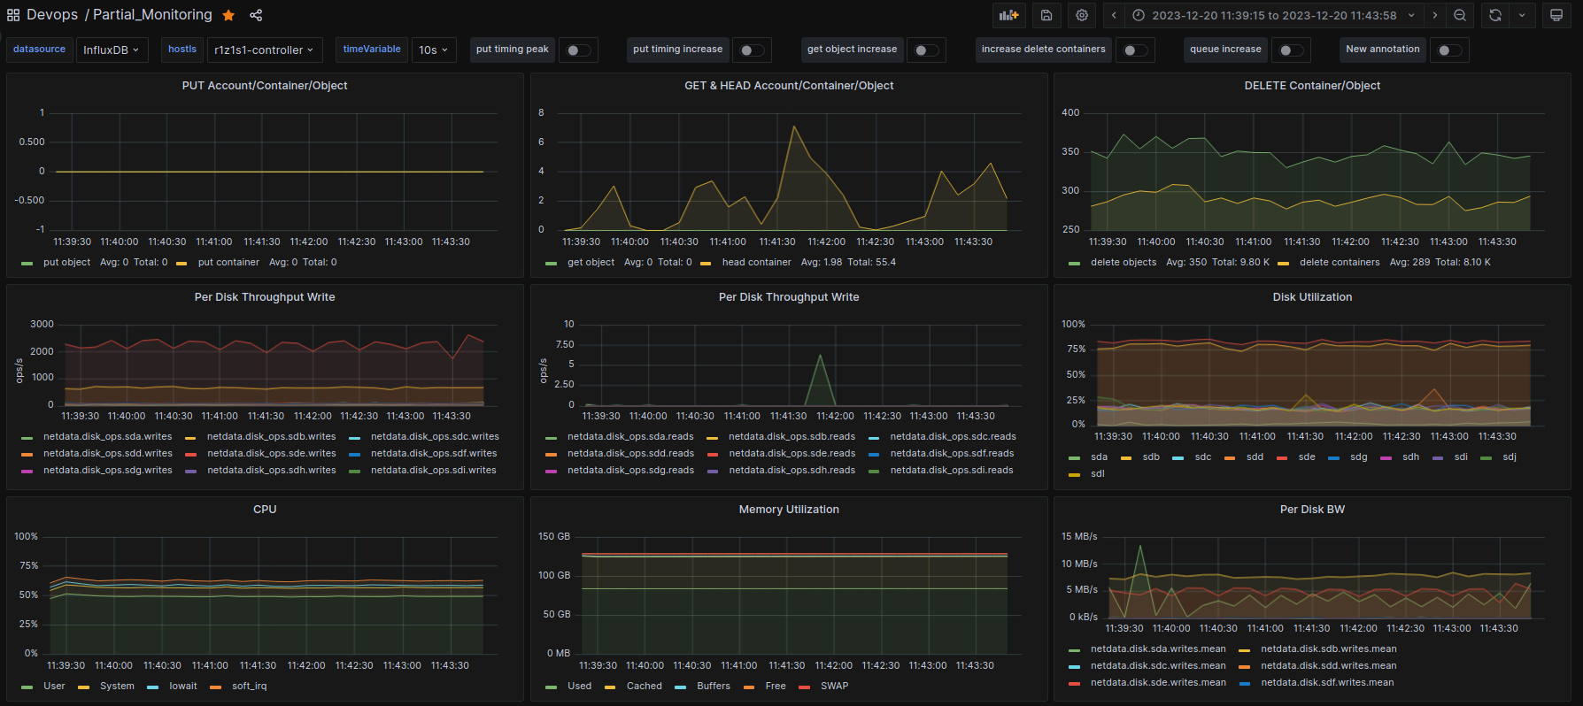Image resolution: width=1583 pixels, height=706 pixels.
Task: Share the dashboard
Action: click(x=256, y=15)
